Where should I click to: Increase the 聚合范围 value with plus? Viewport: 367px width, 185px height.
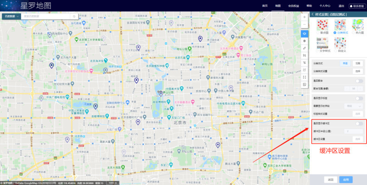coord(361,89)
